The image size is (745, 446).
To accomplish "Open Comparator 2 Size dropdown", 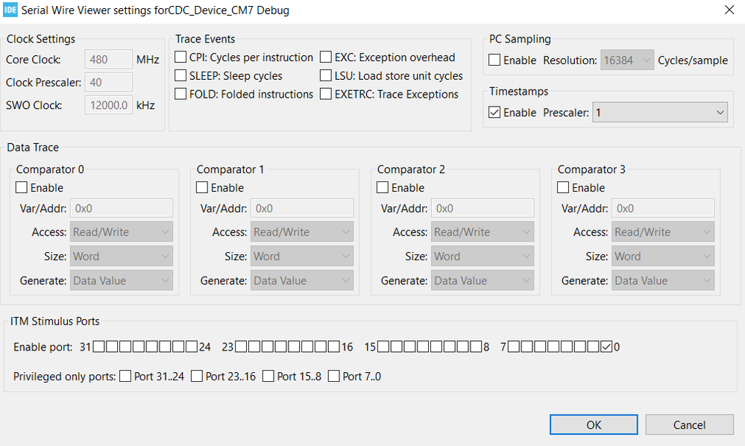I will pyautogui.click(x=482, y=256).
